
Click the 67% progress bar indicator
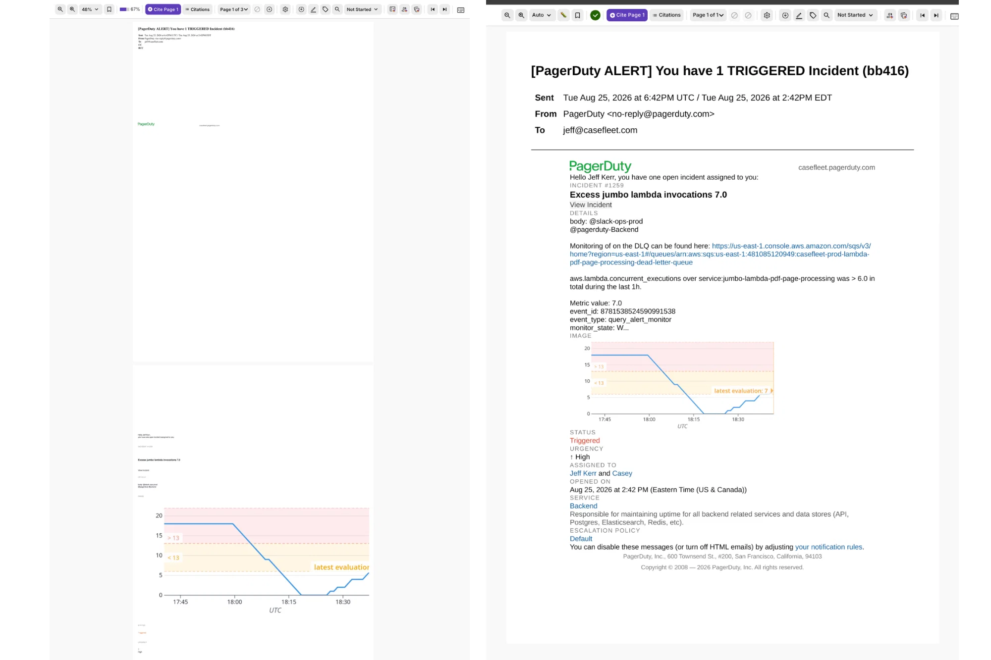130,9
